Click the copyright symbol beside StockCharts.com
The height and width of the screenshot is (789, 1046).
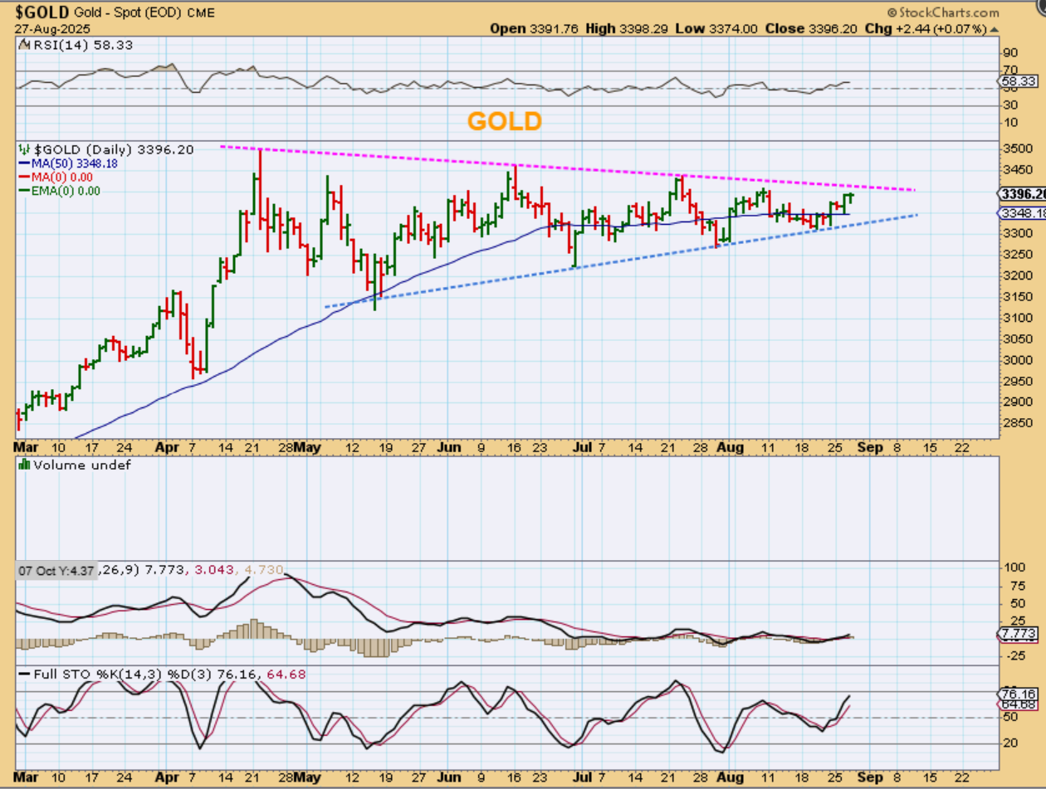coord(892,12)
